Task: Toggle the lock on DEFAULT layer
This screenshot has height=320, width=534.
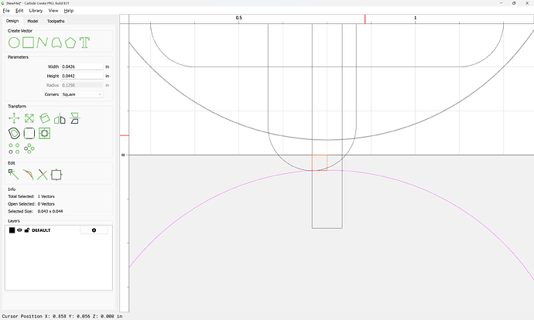Action: [x=27, y=230]
